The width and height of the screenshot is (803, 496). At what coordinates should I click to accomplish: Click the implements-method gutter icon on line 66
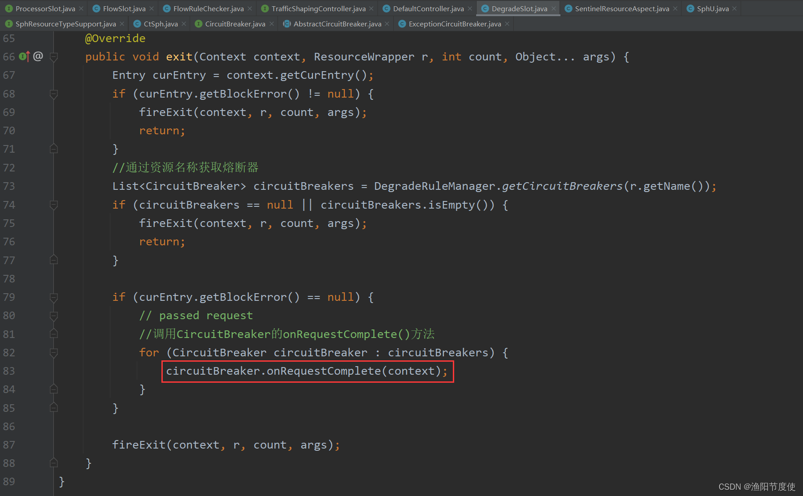(x=24, y=56)
